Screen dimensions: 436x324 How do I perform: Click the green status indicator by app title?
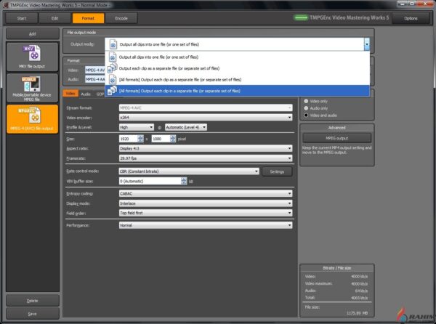301,17
